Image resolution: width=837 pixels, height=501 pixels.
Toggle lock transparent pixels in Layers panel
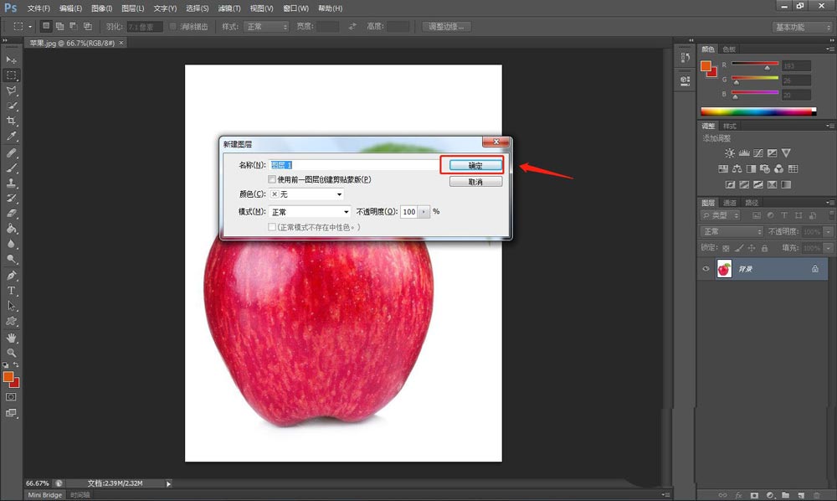(x=726, y=248)
